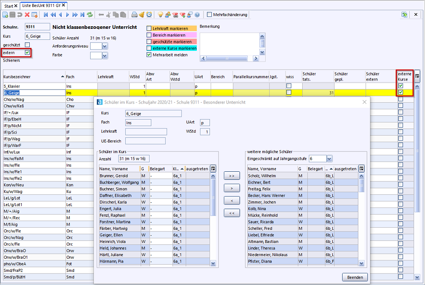The width and height of the screenshot is (425, 285).
Task: Click the > add single student button
Action: click(232, 188)
